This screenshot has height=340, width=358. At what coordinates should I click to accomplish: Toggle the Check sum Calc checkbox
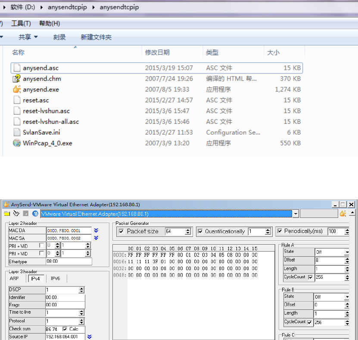65,329
